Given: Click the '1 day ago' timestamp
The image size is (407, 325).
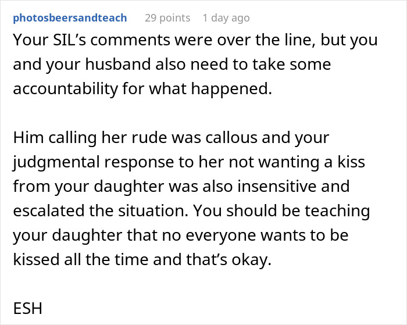Looking at the screenshot, I should pyautogui.click(x=226, y=18).
